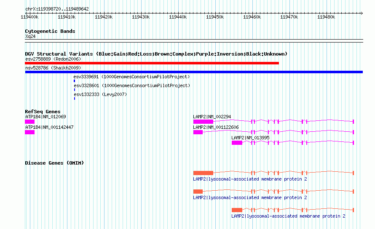Select the esv1332333 (Levy2007) label
375x229 pixels.
pos(100,94)
